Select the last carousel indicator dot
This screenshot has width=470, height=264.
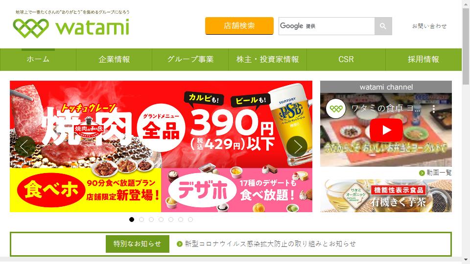point(190,220)
